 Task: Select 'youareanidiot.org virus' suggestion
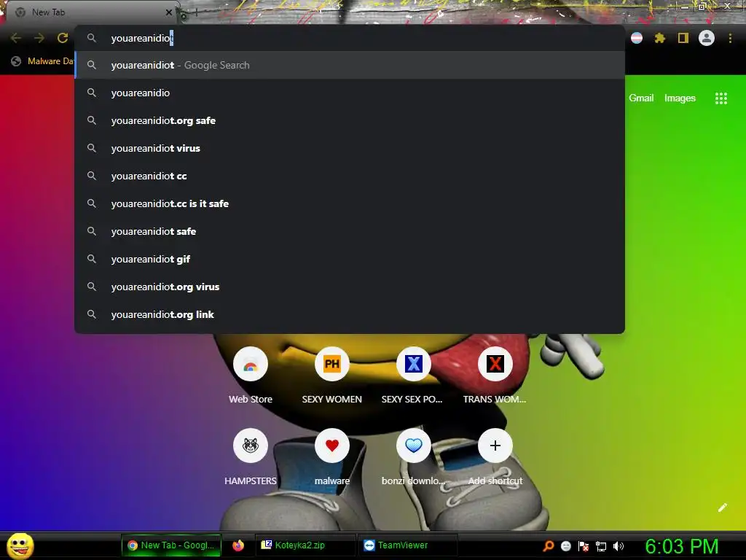pyautogui.click(x=350, y=287)
